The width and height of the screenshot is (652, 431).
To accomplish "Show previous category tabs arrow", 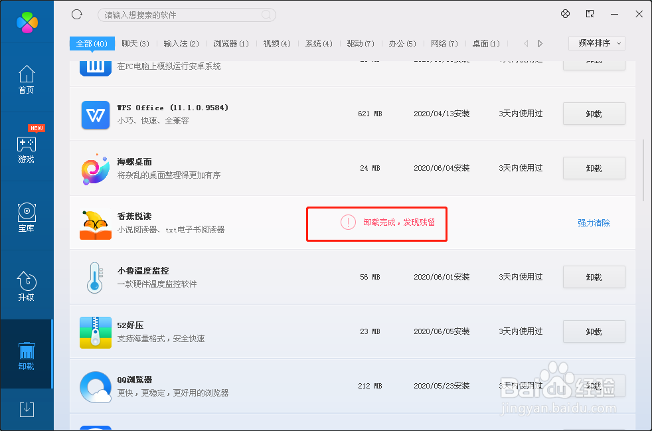I will pos(526,43).
